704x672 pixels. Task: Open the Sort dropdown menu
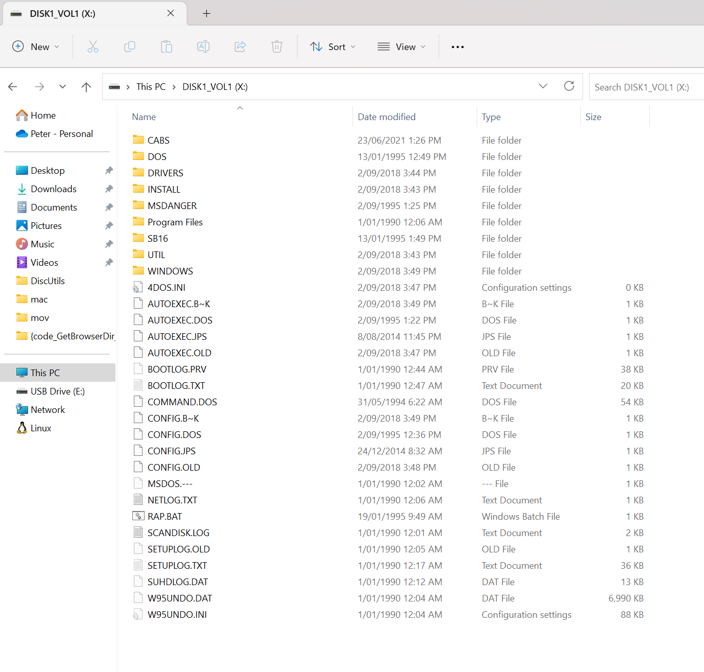pyautogui.click(x=333, y=47)
